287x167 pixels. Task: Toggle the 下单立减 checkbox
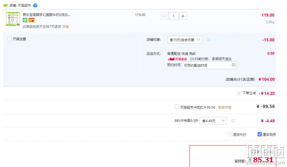(239, 93)
